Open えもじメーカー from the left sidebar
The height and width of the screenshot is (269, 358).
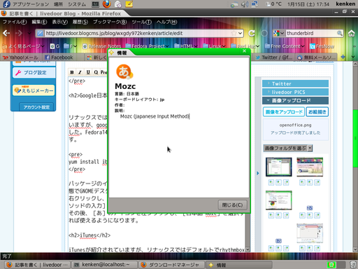tap(34, 90)
